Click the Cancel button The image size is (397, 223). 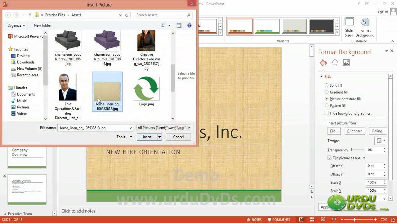pyautogui.click(x=178, y=137)
